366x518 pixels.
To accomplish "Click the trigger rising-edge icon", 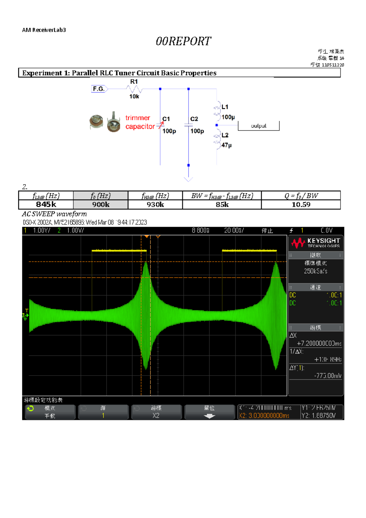I will 291,231.
